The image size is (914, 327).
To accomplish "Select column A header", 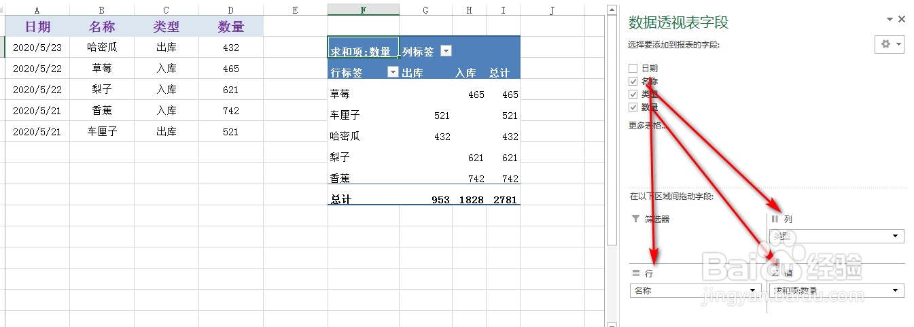I will [37, 10].
